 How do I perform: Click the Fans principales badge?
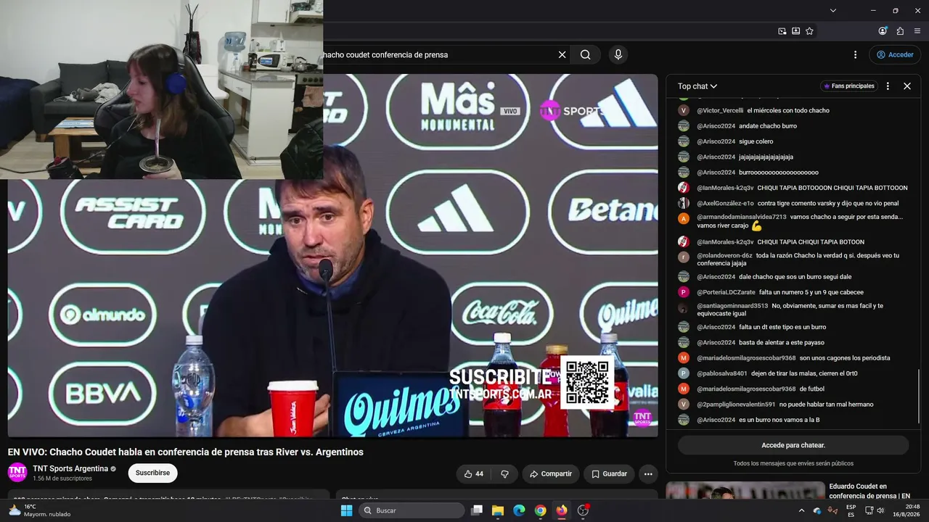point(848,86)
